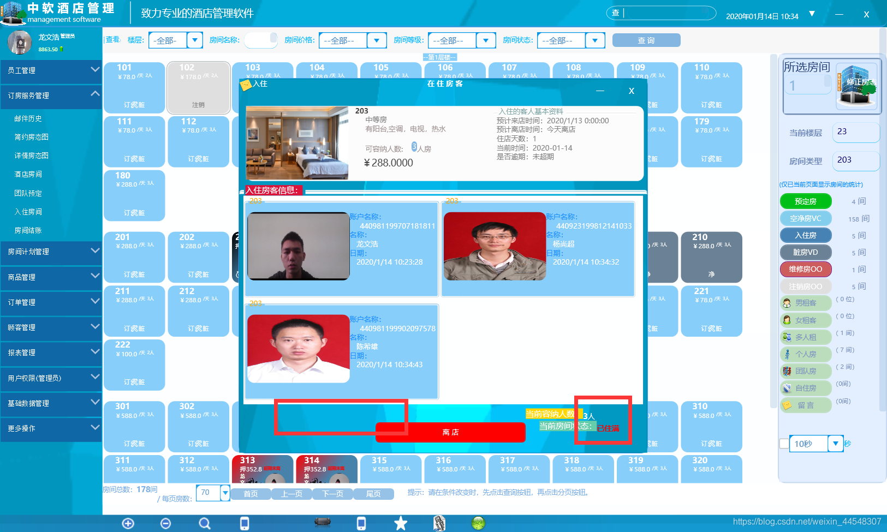This screenshot has height=532, width=887.
Task: Select room card 101
Action: coord(134,88)
